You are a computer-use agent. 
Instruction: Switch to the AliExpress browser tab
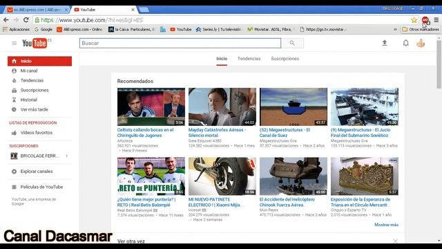36,10
